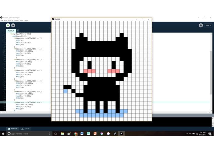
Task: Open the Action Center notifications
Action: (x=210, y=134)
